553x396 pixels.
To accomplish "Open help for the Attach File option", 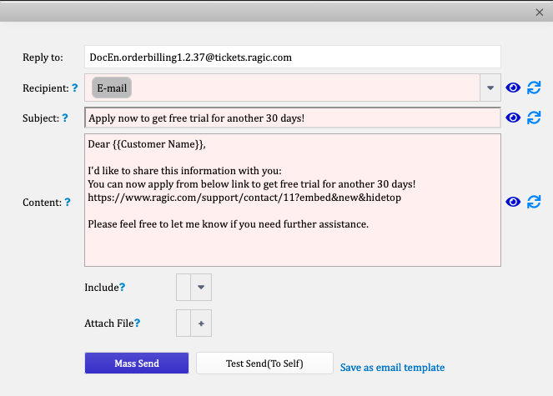I will point(137,323).
